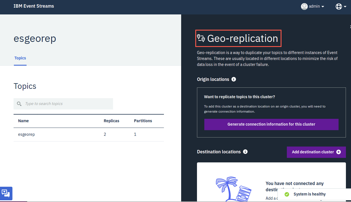Show info for Origin locations

pyautogui.click(x=234, y=79)
